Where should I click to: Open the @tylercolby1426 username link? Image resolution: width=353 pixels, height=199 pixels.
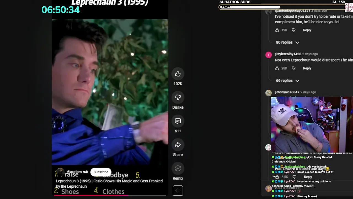coord(288,54)
